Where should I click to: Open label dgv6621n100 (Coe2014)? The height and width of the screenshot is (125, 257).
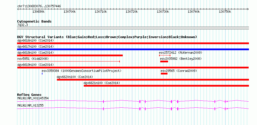click(x=102, y=83)
